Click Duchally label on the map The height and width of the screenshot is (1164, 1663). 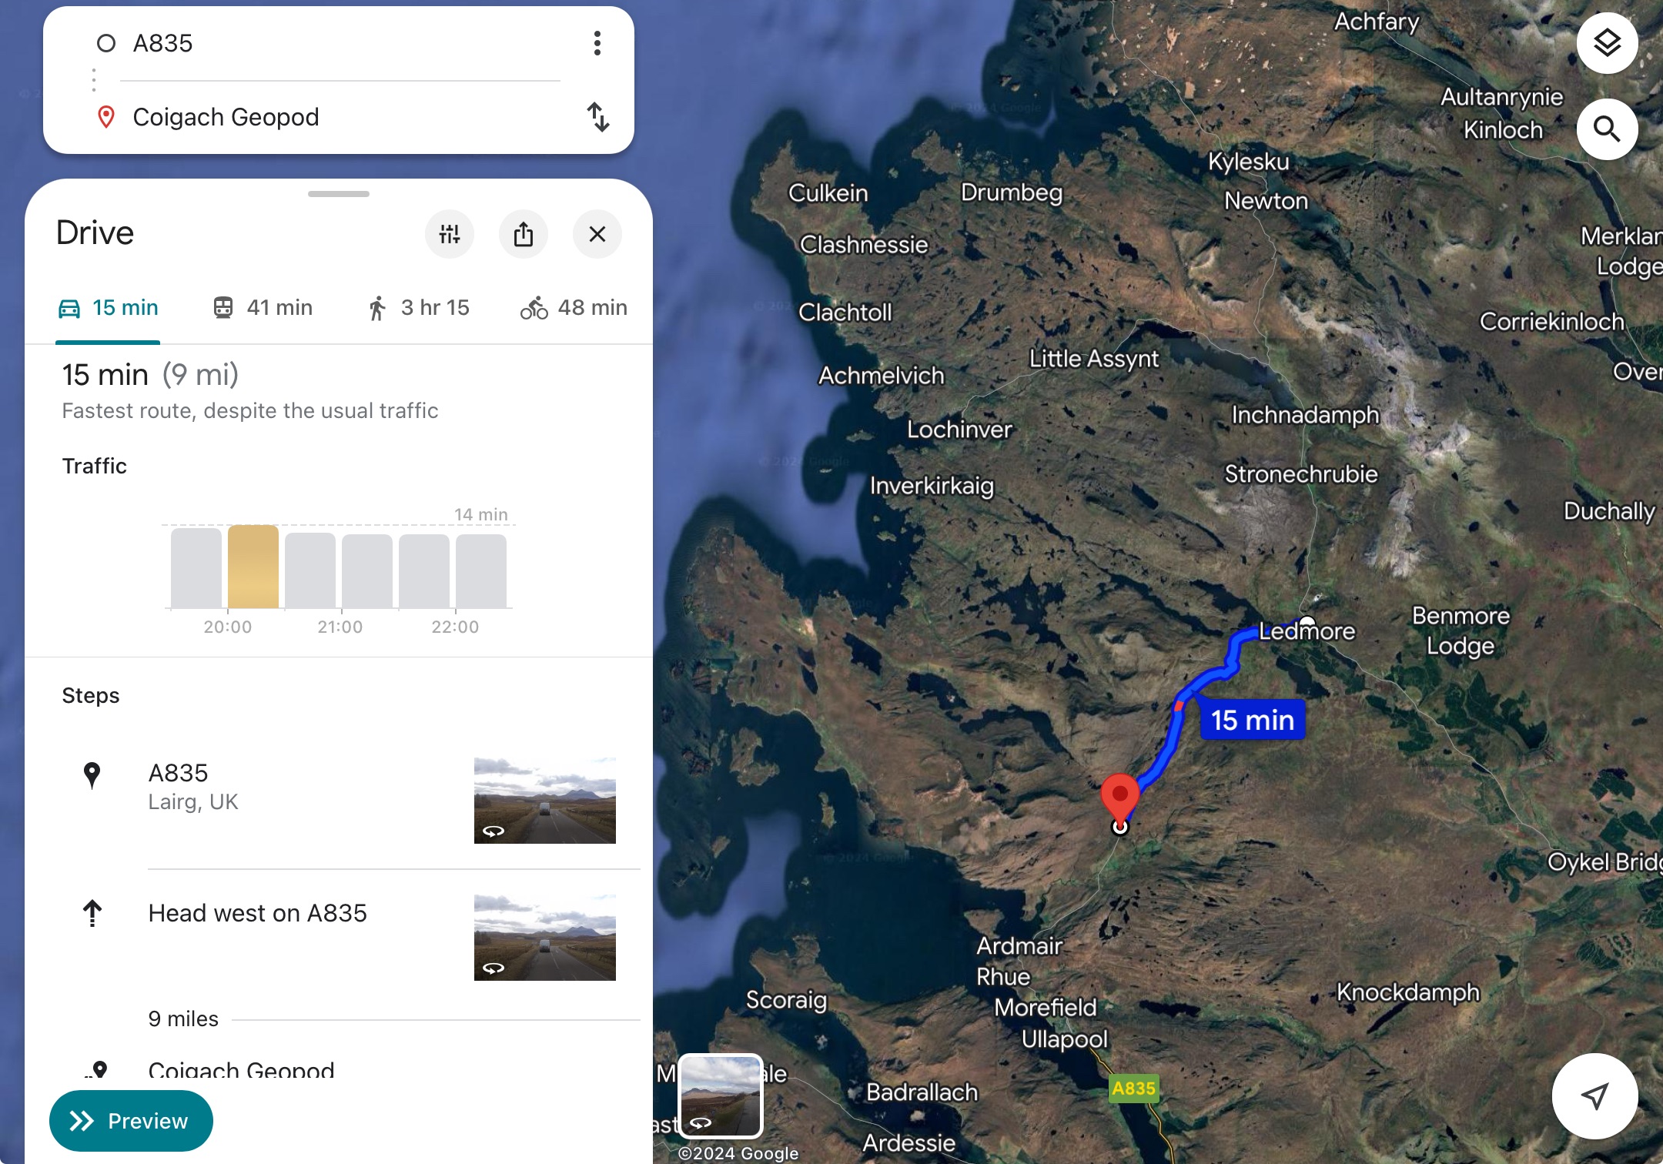(1609, 511)
